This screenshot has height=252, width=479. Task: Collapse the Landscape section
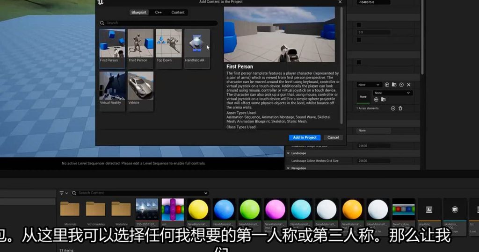288,153
